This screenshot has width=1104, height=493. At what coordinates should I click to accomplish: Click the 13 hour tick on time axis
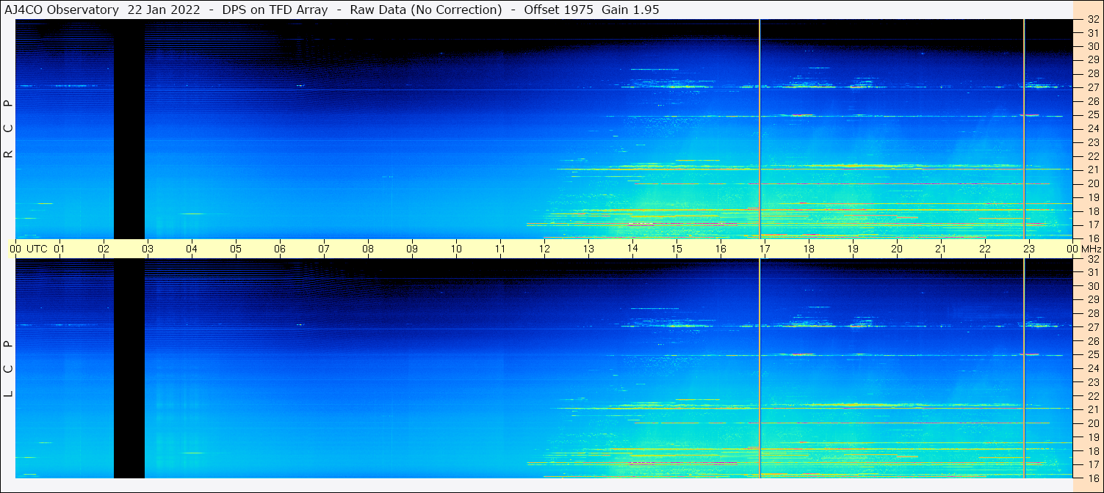[x=588, y=249]
